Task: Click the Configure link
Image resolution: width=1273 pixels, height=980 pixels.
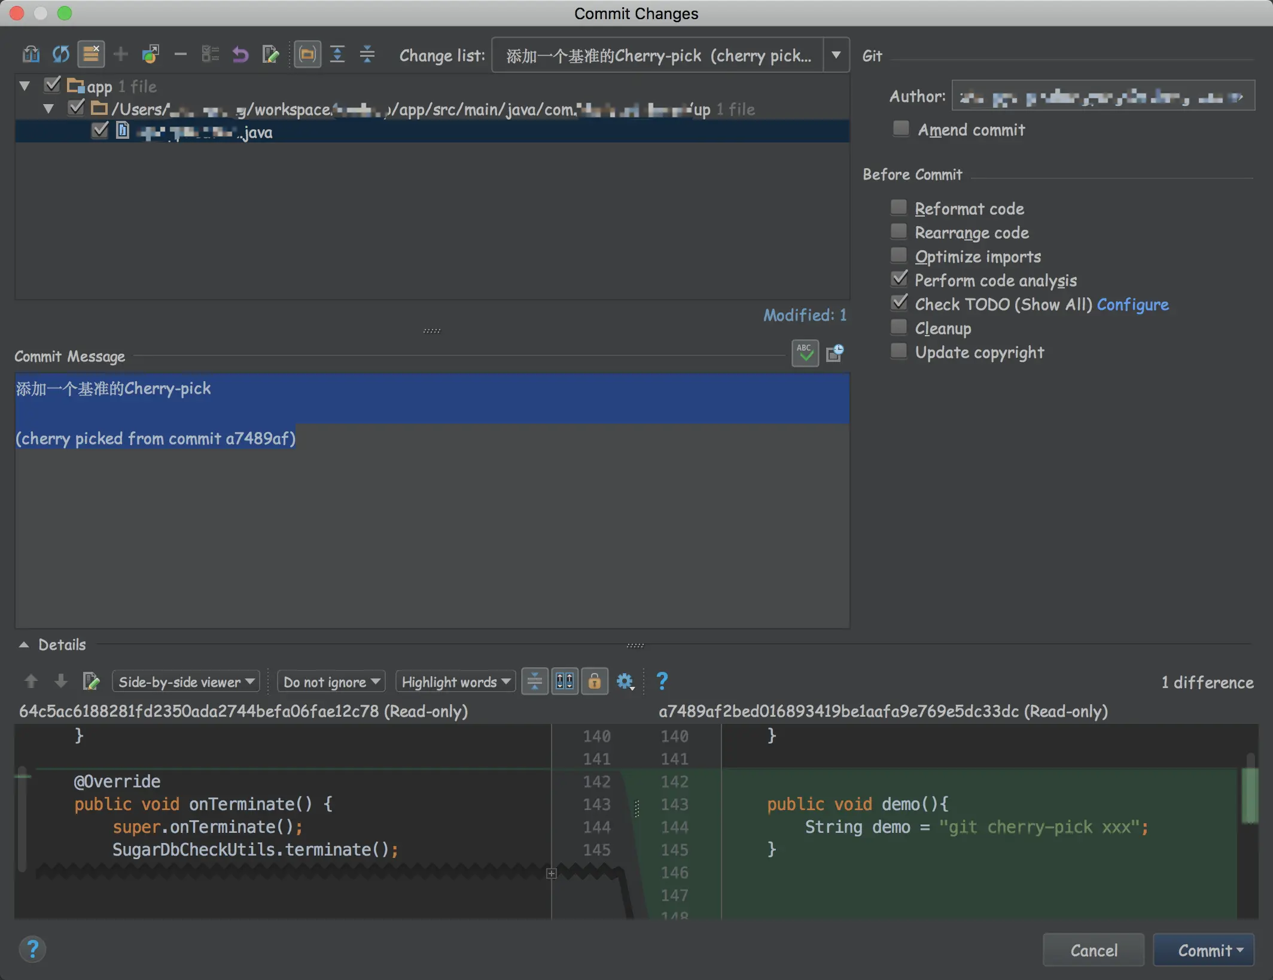Action: point(1132,304)
